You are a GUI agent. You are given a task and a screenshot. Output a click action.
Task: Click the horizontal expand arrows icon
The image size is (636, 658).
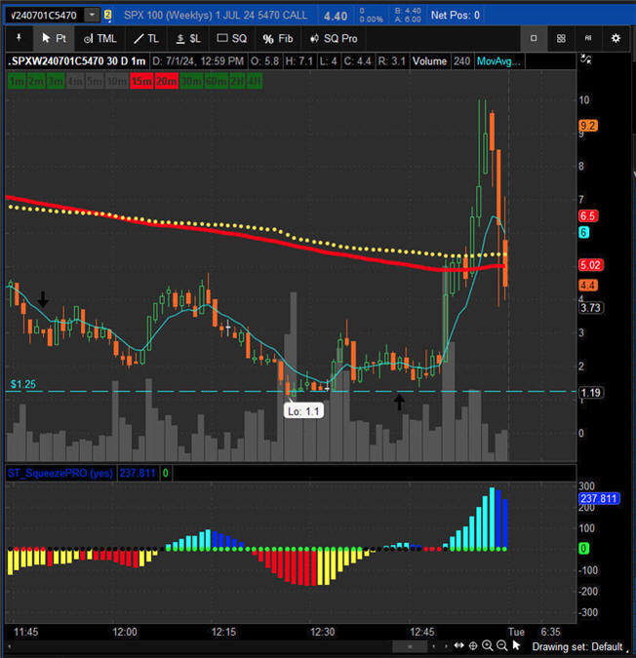click(458, 646)
